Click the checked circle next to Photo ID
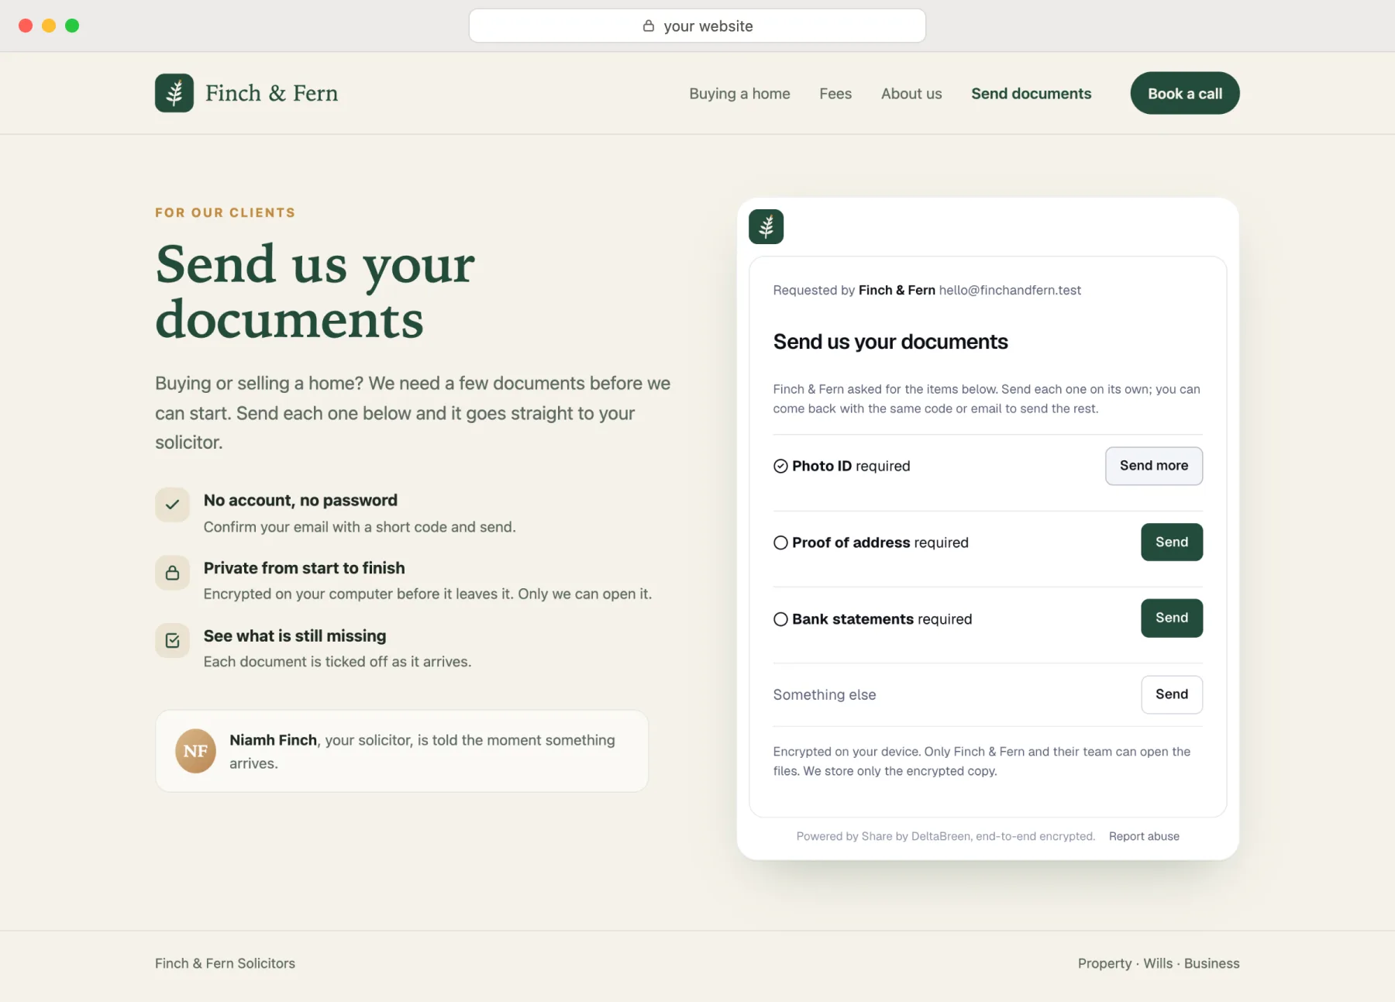The height and width of the screenshot is (1002, 1395). point(780,466)
